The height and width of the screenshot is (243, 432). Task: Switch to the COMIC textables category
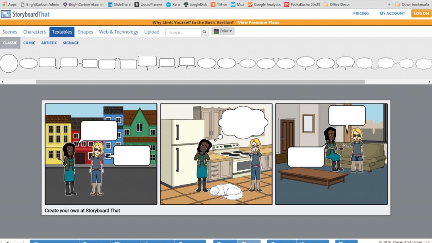click(29, 43)
